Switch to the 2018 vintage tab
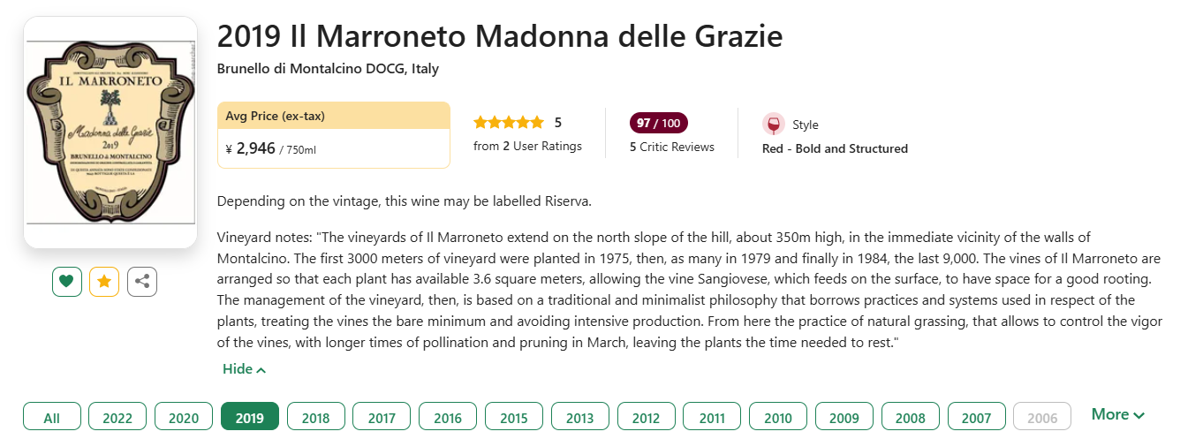1203x439 pixels. (315, 418)
